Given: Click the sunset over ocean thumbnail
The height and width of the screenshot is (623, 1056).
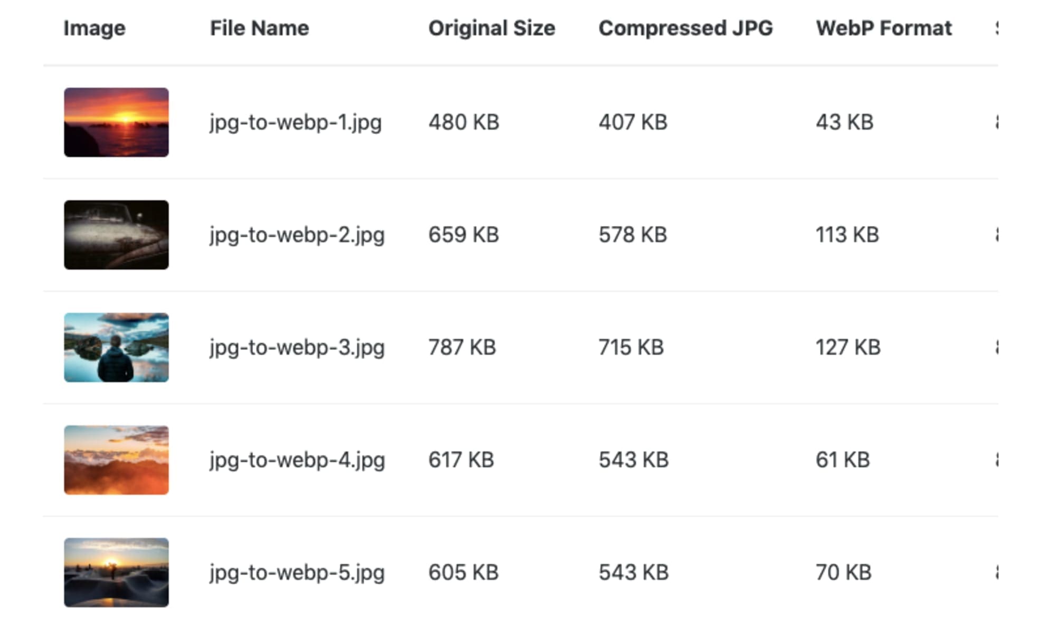Looking at the screenshot, I should 116,122.
